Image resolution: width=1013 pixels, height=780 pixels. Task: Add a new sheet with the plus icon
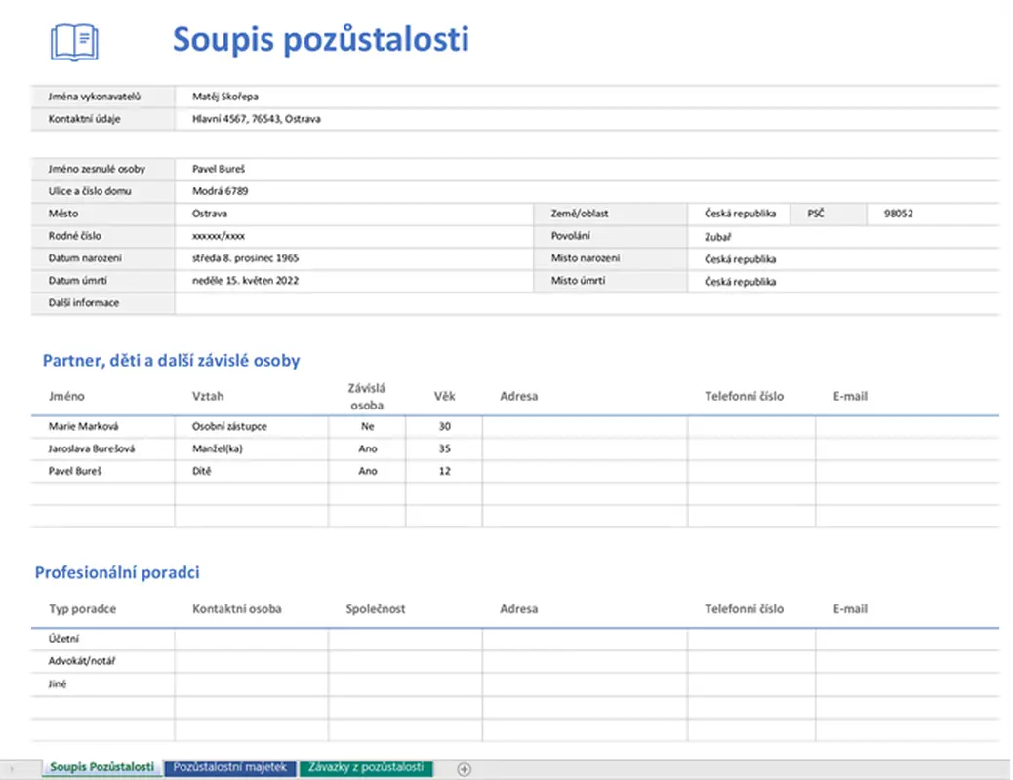coord(464,769)
